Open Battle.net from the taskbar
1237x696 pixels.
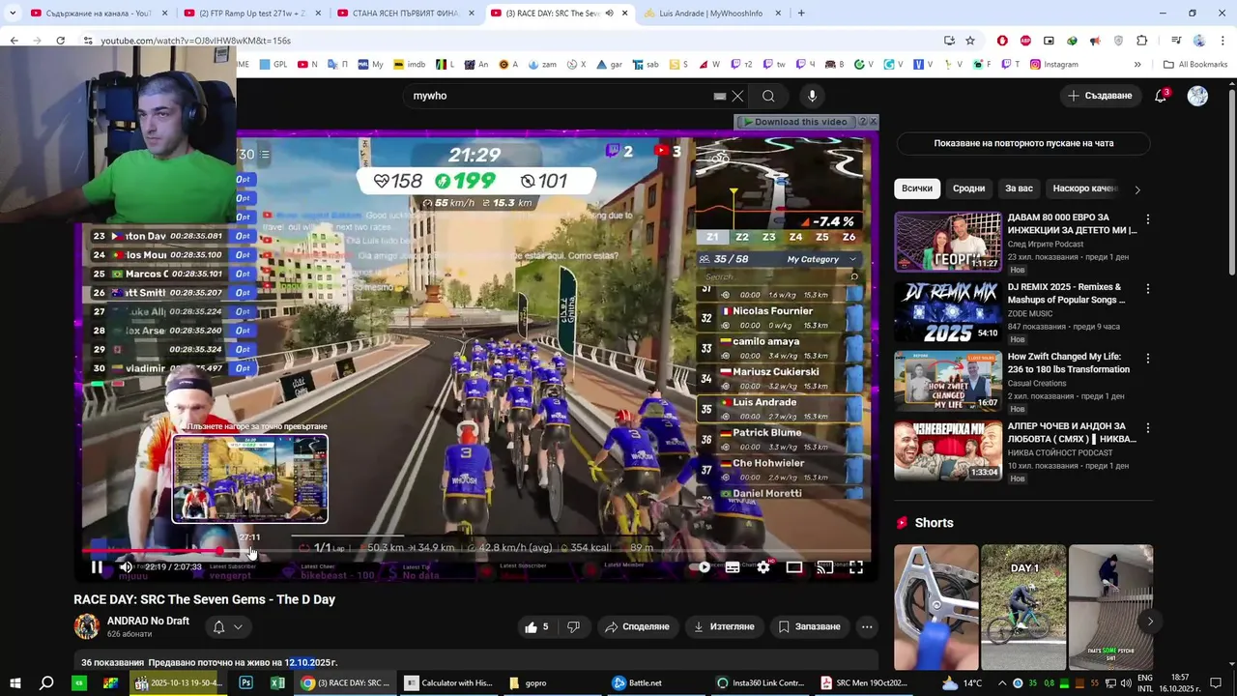[x=638, y=682]
